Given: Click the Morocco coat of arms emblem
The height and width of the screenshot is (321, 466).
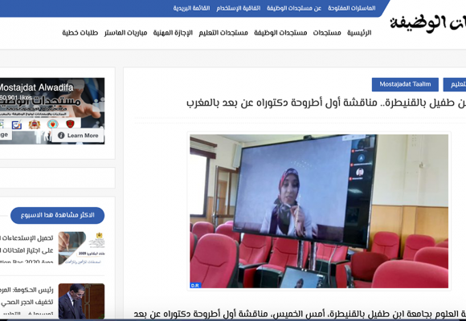Looking at the screenshot, I should (x=35, y=124).
